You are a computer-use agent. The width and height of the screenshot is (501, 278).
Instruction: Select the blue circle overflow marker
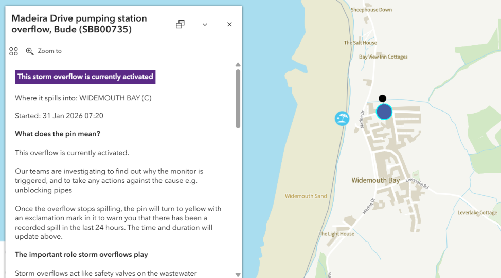(384, 112)
